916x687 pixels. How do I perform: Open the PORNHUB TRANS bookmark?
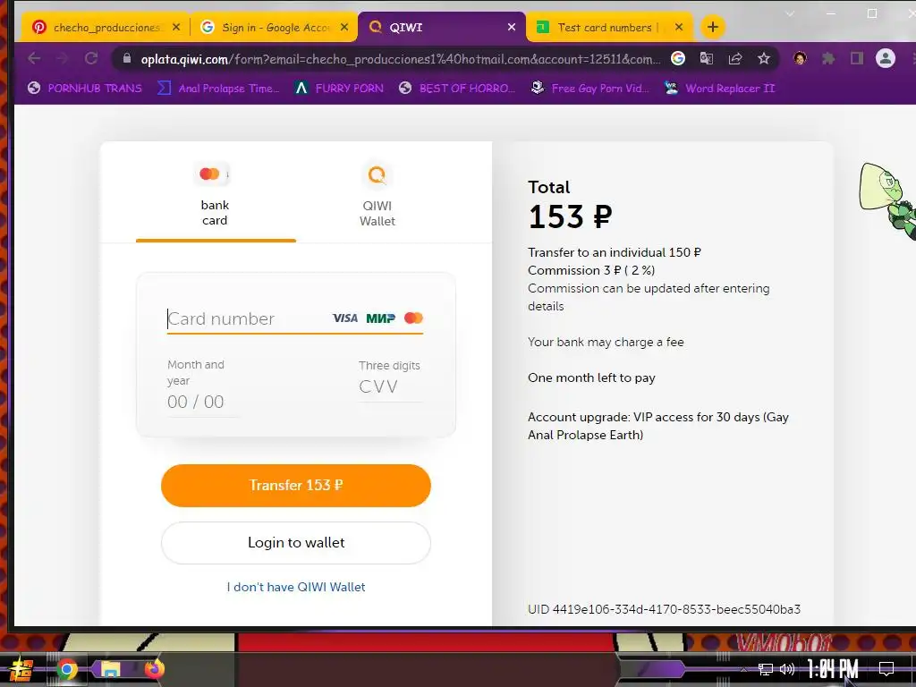(85, 89)
